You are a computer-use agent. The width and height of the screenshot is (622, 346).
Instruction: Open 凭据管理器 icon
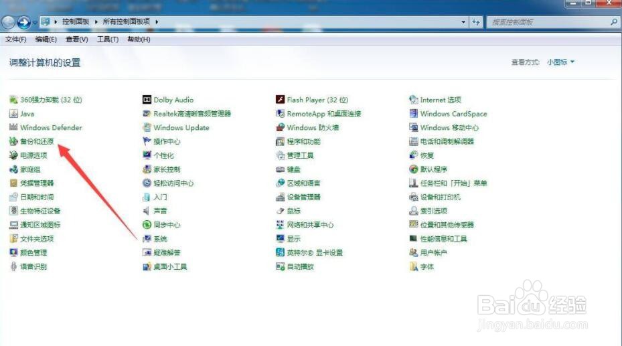[13, 183]
